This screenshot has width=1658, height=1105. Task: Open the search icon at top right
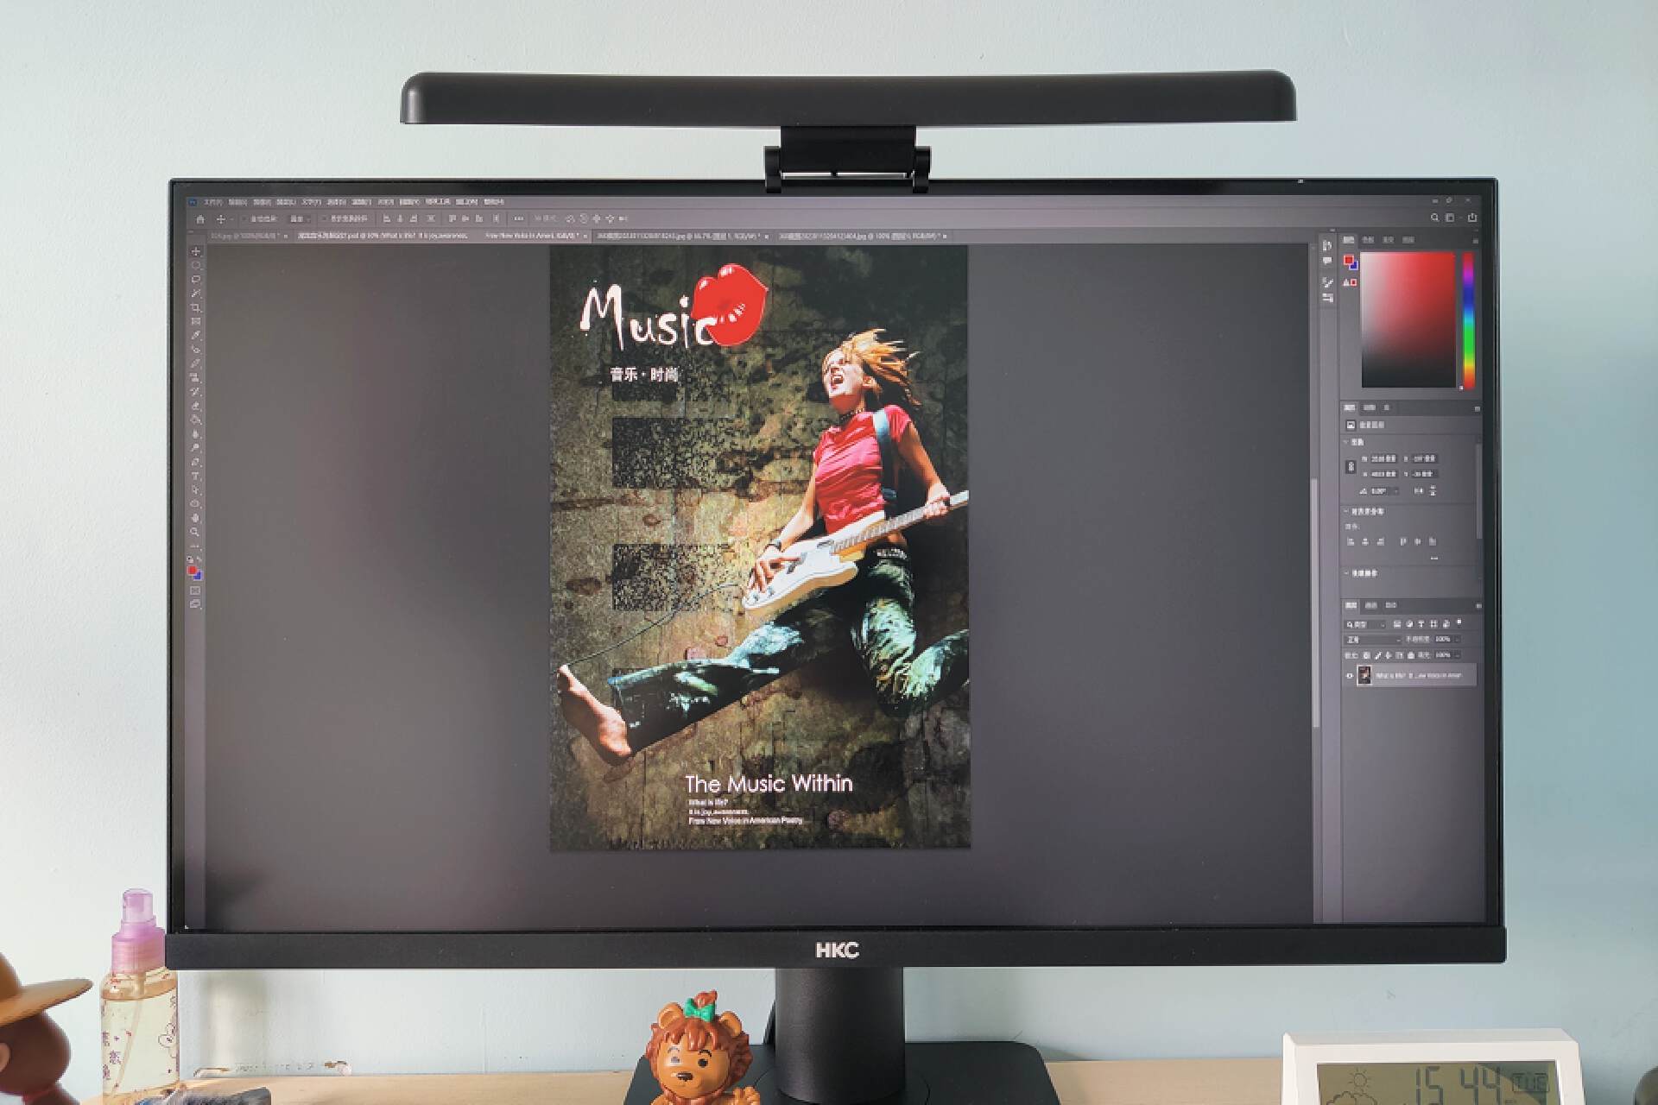click(x=1435, y=218)
